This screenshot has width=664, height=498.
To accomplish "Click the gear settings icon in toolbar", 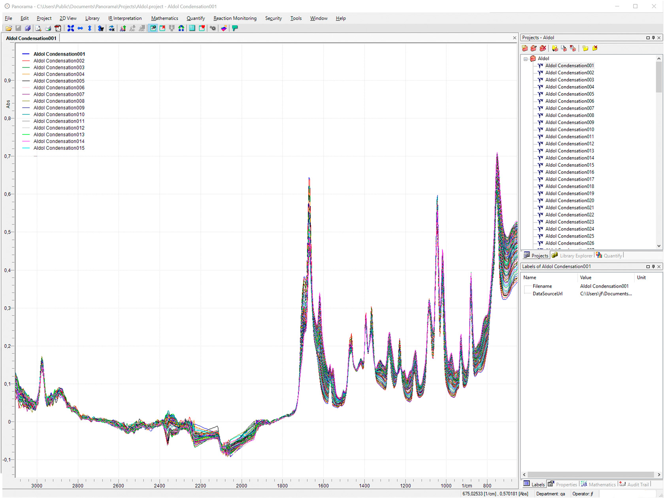I will tap(213, 28).
